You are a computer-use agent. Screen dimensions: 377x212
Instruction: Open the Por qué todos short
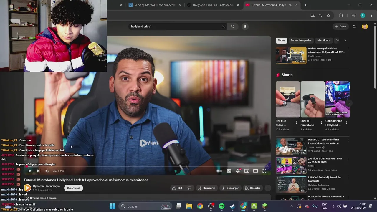point(288,100)
